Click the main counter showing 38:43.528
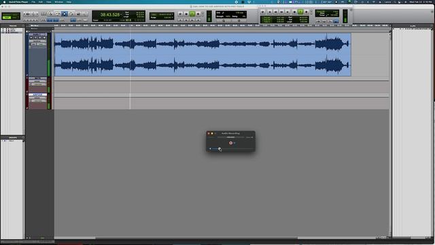The image size is (435, 245). (x=110, y=14)
